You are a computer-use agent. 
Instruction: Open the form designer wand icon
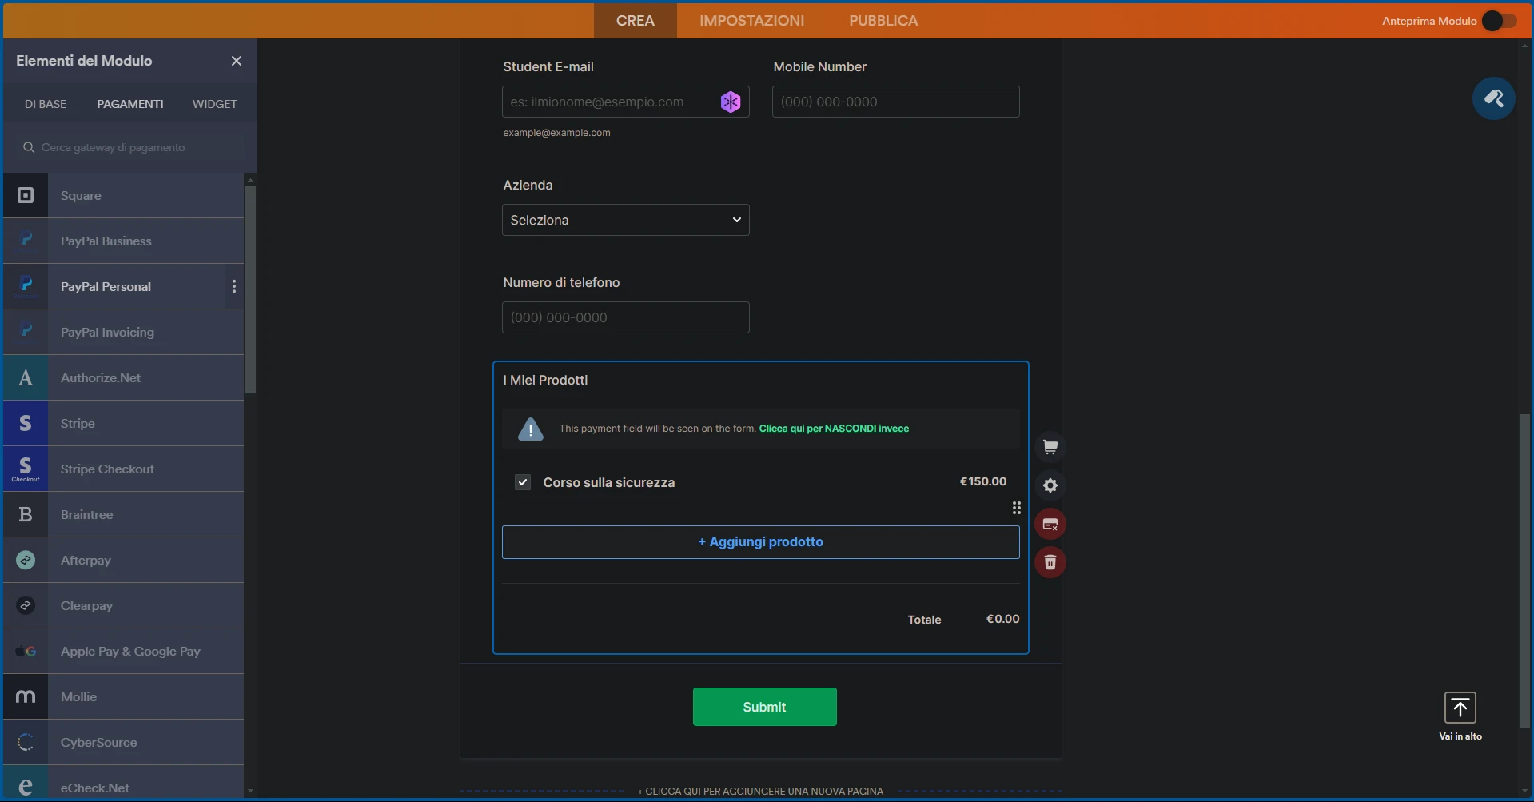[x=1494, y=98]
